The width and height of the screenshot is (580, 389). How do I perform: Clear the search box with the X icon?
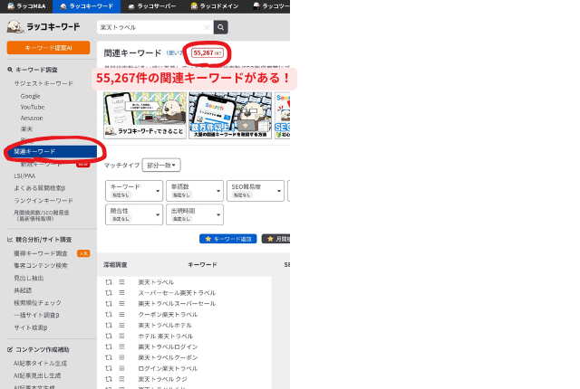207,27
